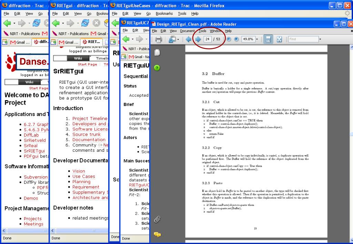Open NIRT - Publications bookmark in leftmost window
The width and height of the screenshot is (353, 244).
(x=22, y=34)
